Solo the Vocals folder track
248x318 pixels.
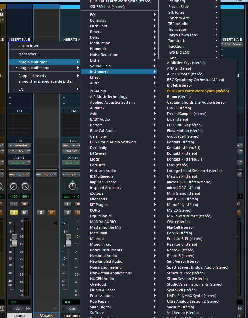click(x=41, y=212)
